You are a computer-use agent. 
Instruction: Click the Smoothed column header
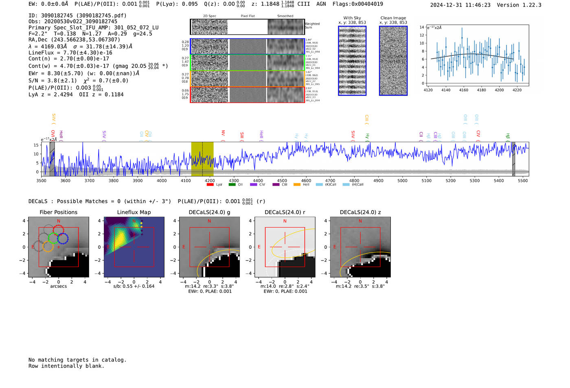285,16
